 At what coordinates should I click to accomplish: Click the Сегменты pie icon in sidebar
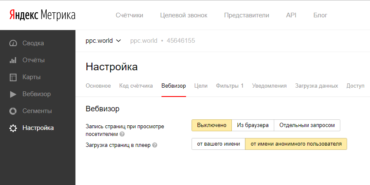13,111
